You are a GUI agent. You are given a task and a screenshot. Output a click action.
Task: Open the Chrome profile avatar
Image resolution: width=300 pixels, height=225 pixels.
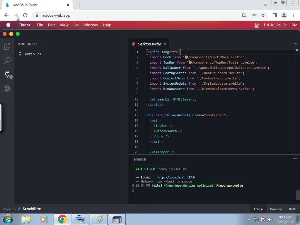tap(284, 15)
